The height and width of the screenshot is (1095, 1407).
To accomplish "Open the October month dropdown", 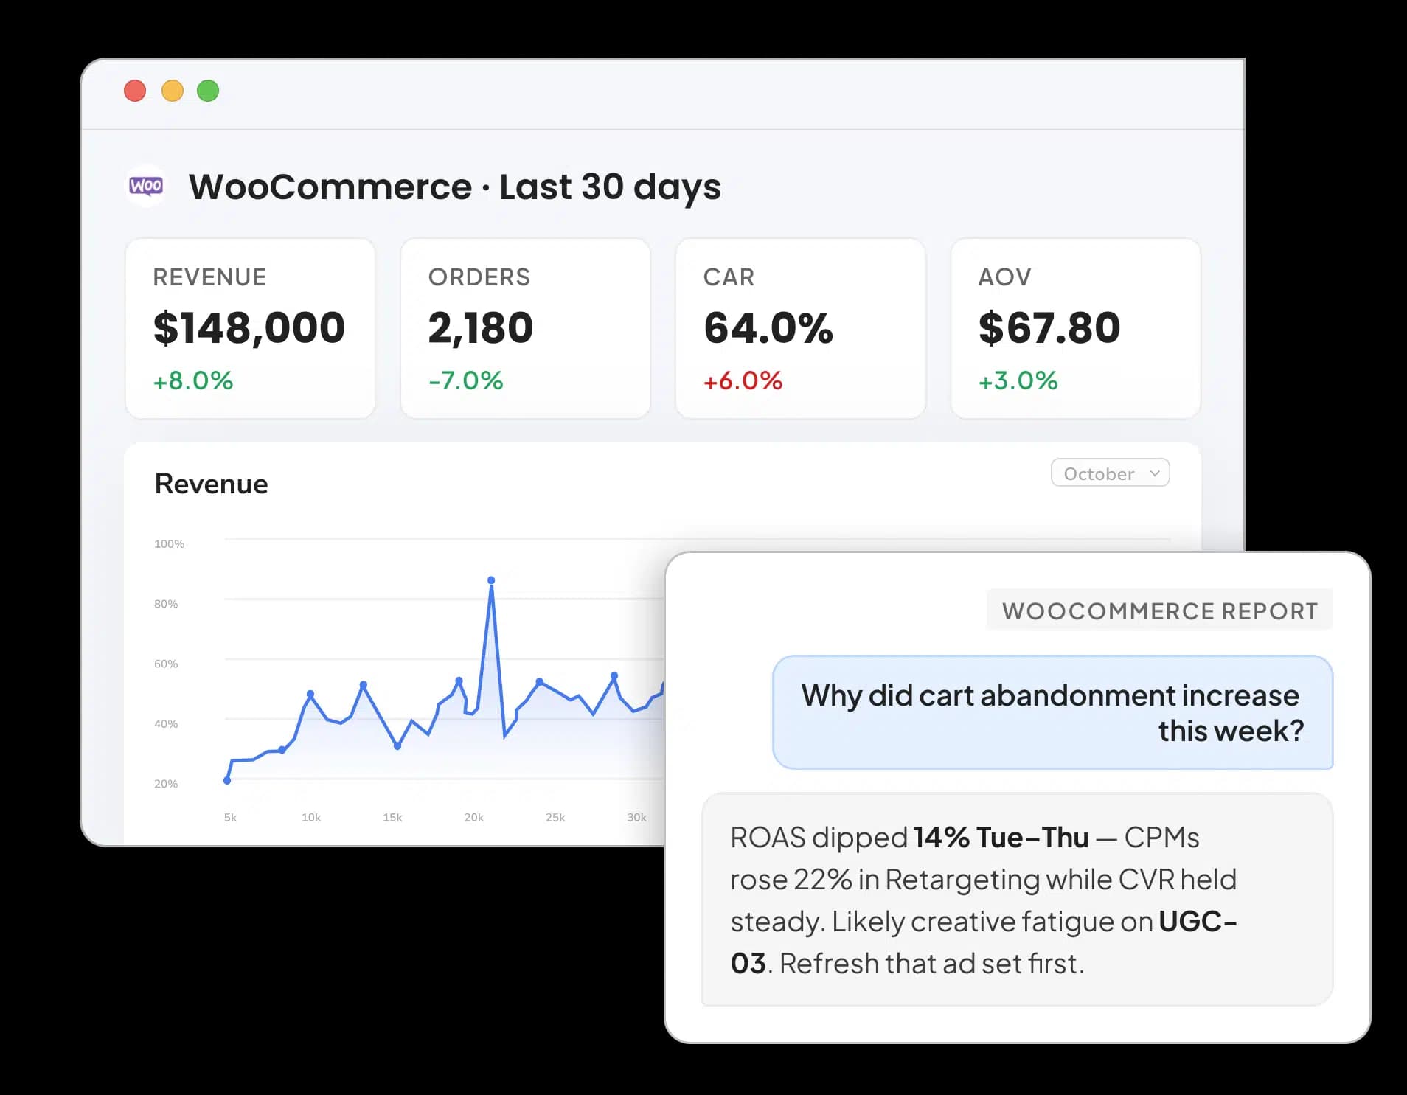I will click(1110, 473).
